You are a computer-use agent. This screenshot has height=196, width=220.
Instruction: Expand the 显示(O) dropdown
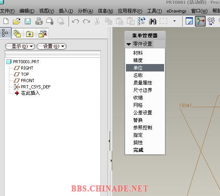point(20,46)
